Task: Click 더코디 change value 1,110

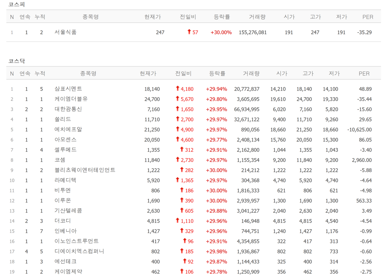Action: (187, 221)
